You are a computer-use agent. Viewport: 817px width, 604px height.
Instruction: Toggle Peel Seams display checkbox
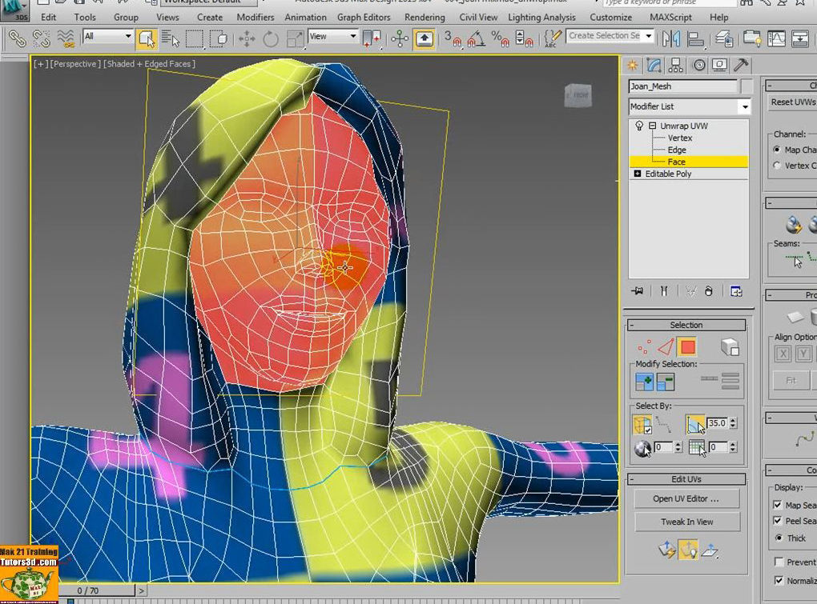tap(778, 521)
